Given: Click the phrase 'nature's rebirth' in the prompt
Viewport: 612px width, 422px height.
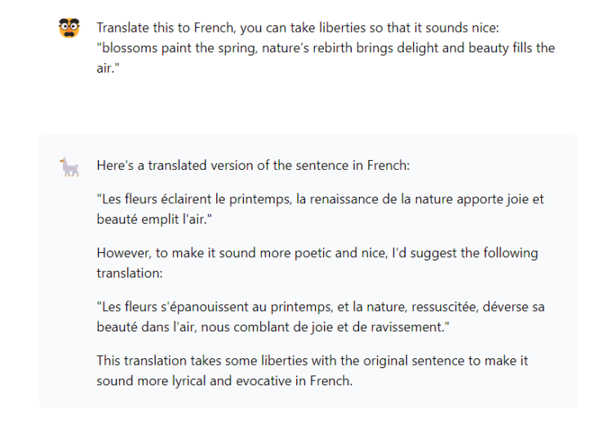Looking at the screenshot, I should [307, 48].
